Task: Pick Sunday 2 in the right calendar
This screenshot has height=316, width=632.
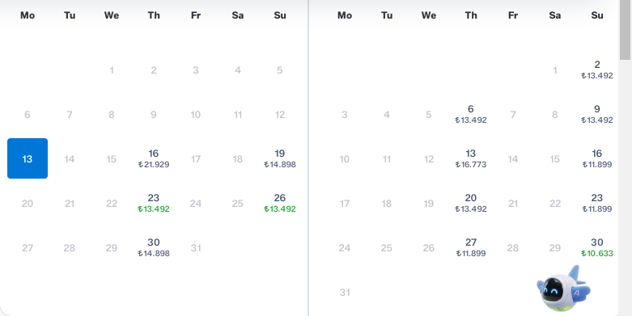Action: [597, 70]
